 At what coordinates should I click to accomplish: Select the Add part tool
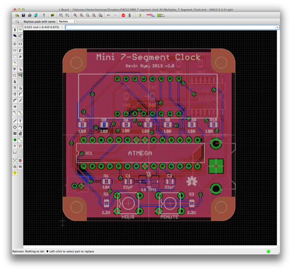(x=20, y=69)
